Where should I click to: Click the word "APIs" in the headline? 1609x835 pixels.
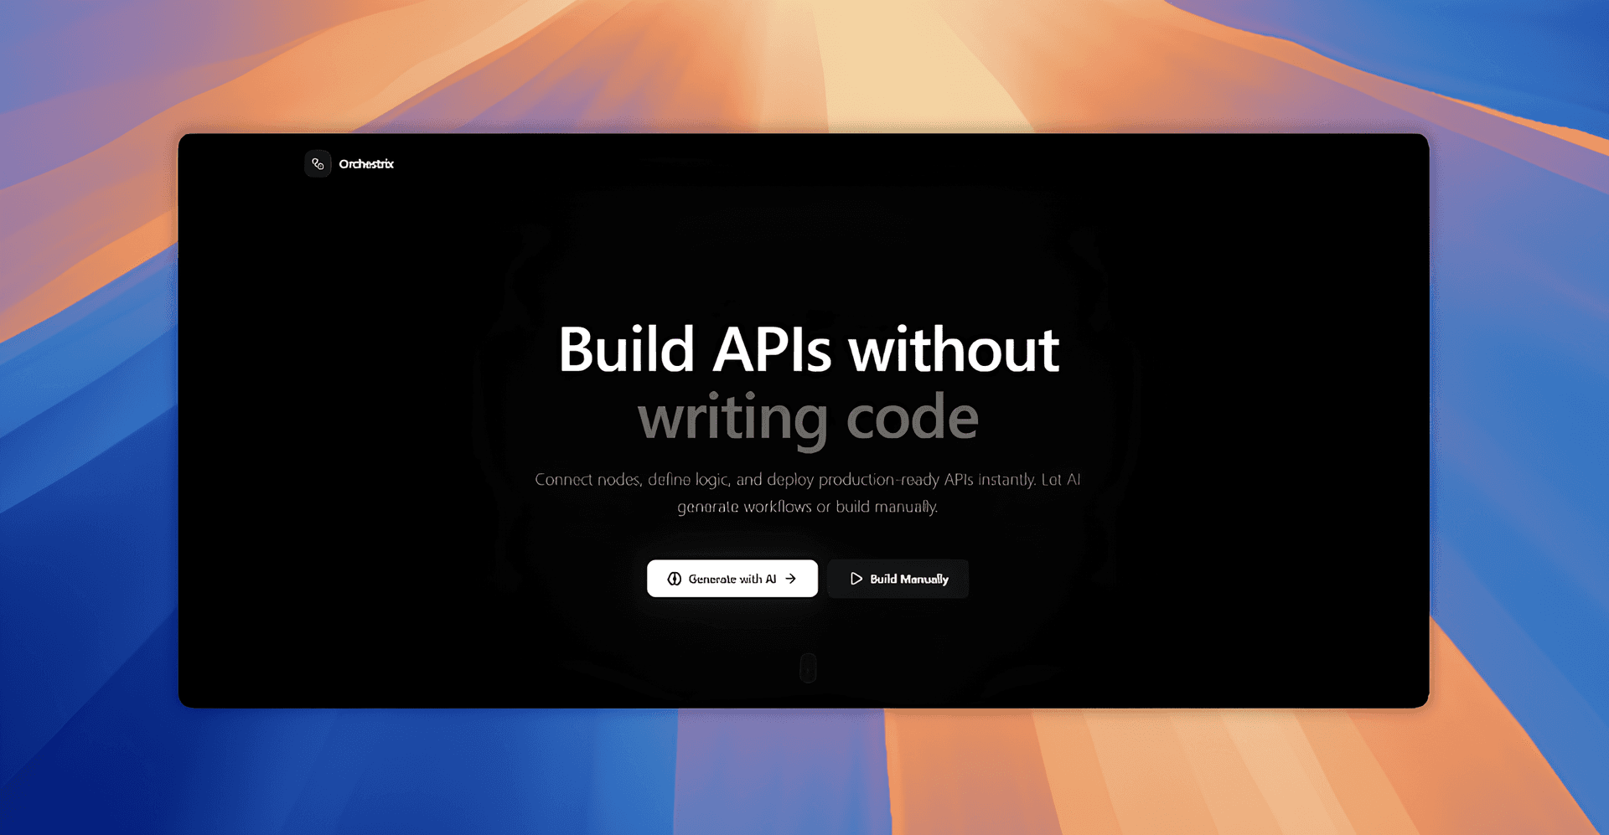pos(772,350)
